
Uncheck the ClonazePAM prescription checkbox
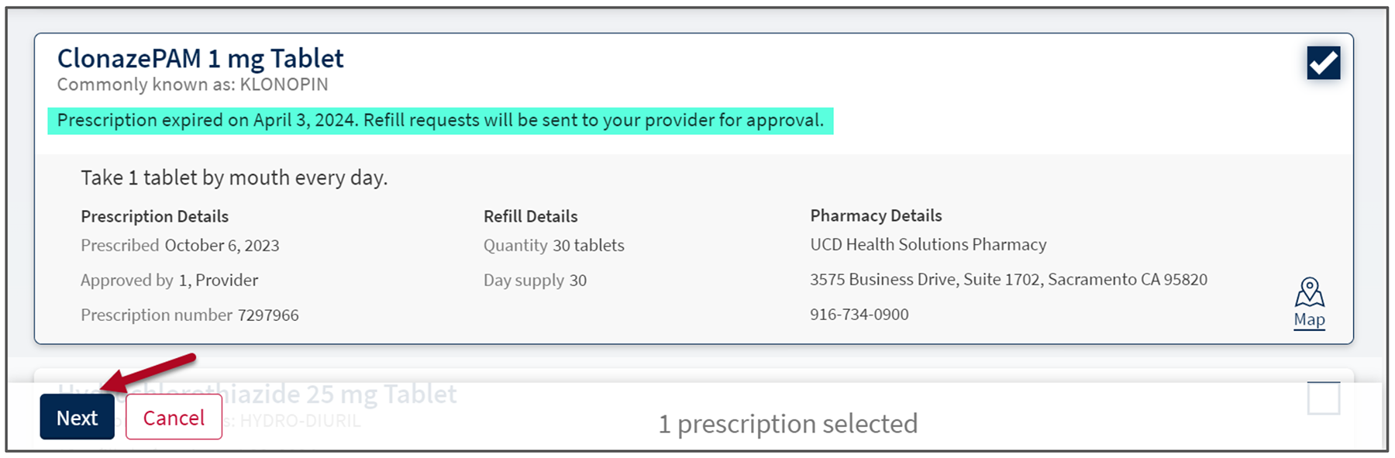coord(1323,63)
